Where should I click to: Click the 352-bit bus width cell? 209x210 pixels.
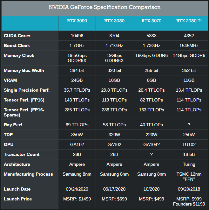tap(189, 70)
